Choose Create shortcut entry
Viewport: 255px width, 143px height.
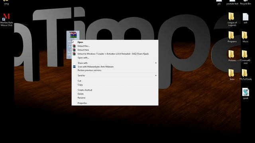point(115,90)
